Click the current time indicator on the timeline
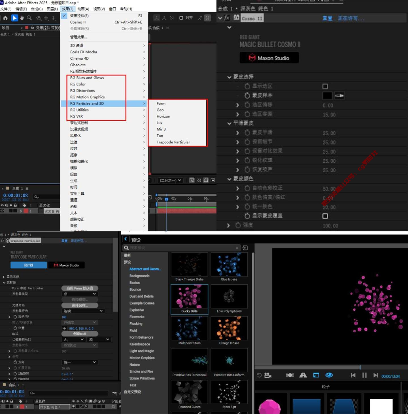 (167, 199)
